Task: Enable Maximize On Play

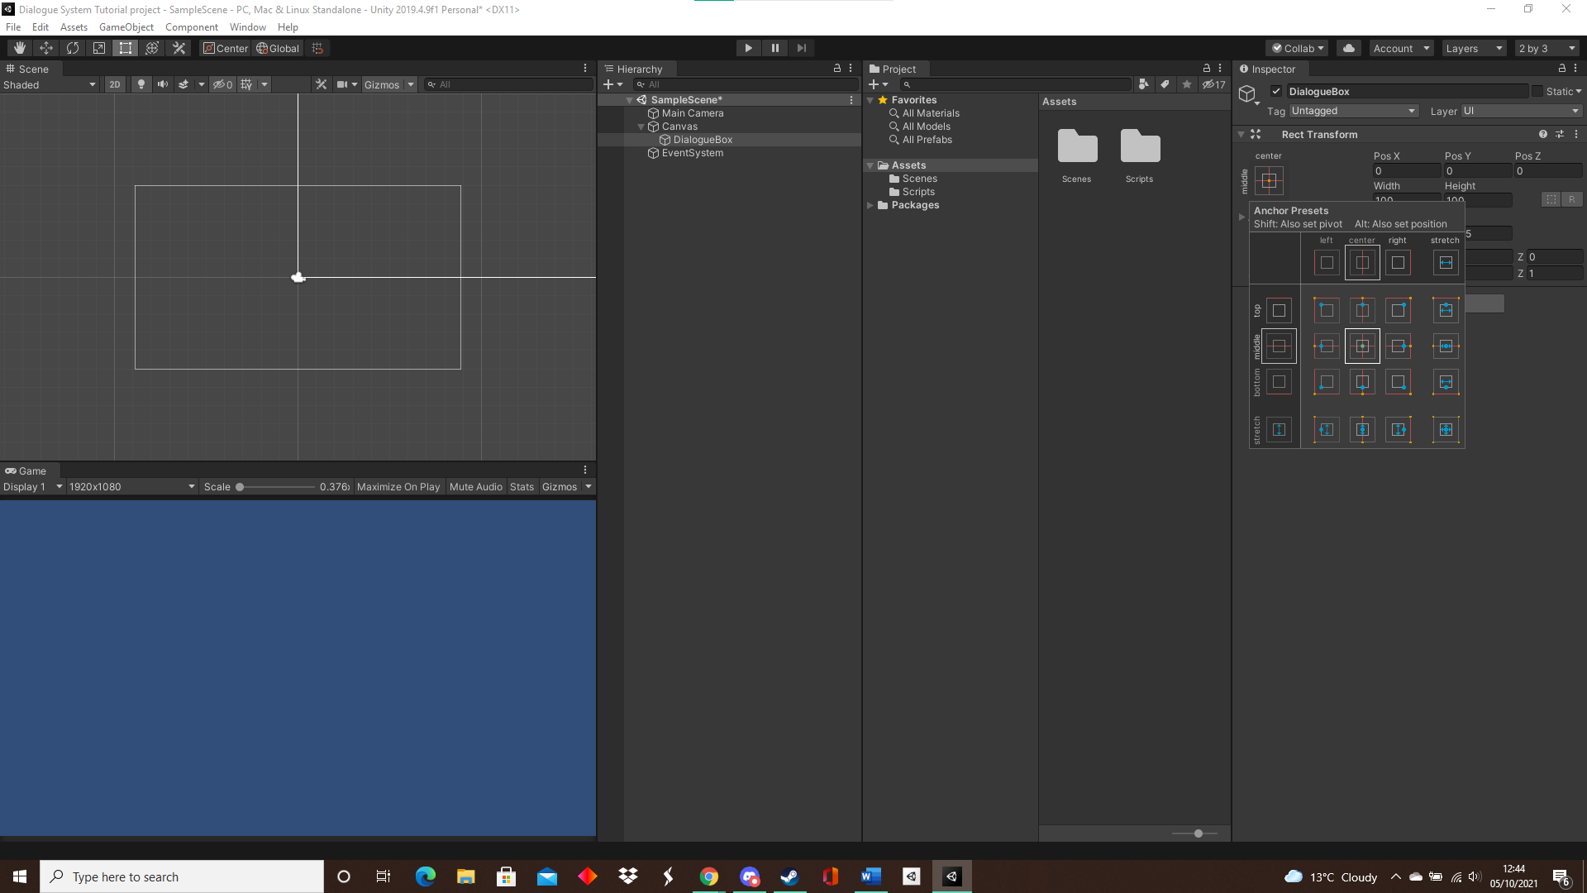Action: point(398,486)
